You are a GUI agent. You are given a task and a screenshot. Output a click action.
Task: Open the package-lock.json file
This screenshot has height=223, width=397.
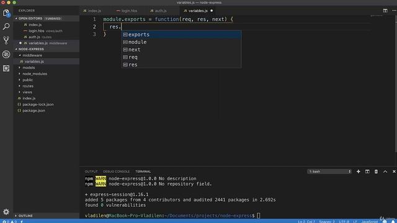pos(47,105)
